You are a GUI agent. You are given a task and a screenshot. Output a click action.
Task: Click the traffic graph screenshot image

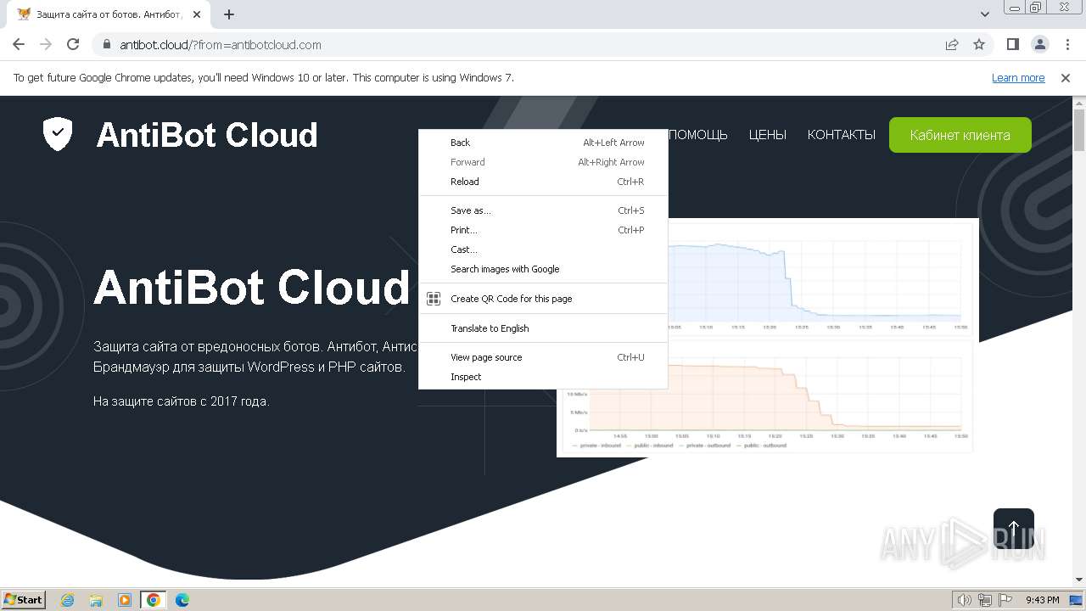[768, 338]
